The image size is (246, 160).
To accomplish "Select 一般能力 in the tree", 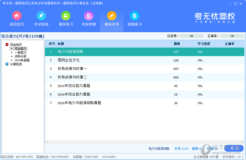I will pyautogui.click(x=20, y=52).
